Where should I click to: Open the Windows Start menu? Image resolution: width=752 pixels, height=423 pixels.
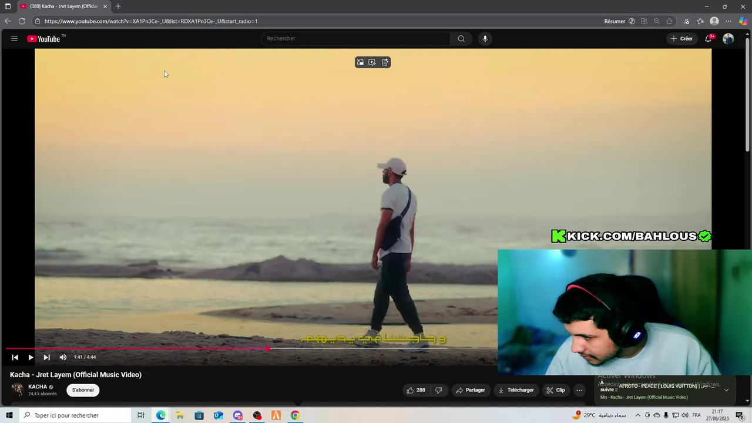point(9,415)
